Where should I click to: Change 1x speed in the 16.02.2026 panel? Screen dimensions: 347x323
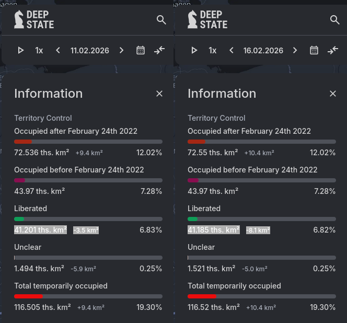click(213, 51)
